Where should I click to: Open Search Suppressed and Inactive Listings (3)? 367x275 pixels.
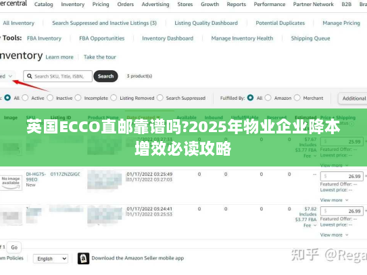(x=104, y=23)
